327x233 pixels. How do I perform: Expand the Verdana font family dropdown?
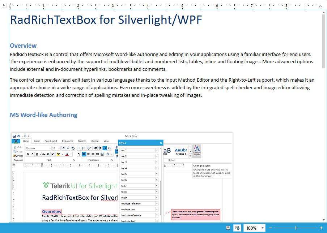coord(50,148)
